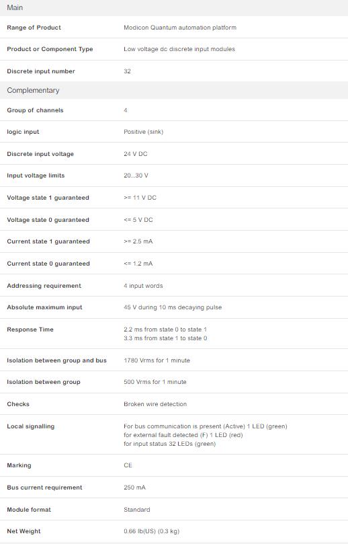Viewport: 348px width, 544px height.
Task: Click the Modicon Quantum automation platform value
Action: coord(180,28)
